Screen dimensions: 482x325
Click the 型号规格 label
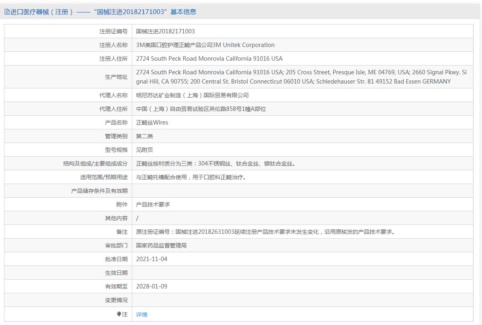tap(116, 150)
